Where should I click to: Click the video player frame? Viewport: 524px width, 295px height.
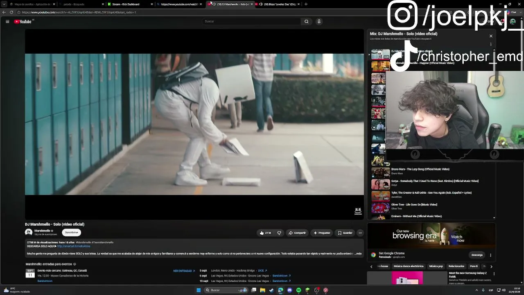(x=194, y=124)
